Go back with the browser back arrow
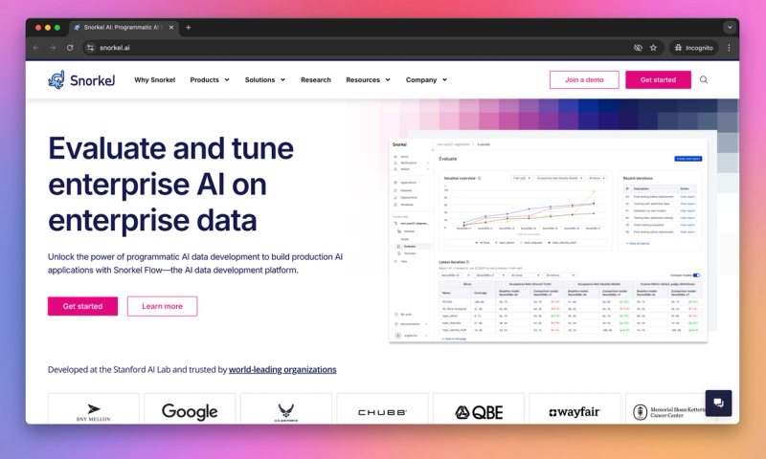Viewport: 766px width, 459px height. point(36,48)
